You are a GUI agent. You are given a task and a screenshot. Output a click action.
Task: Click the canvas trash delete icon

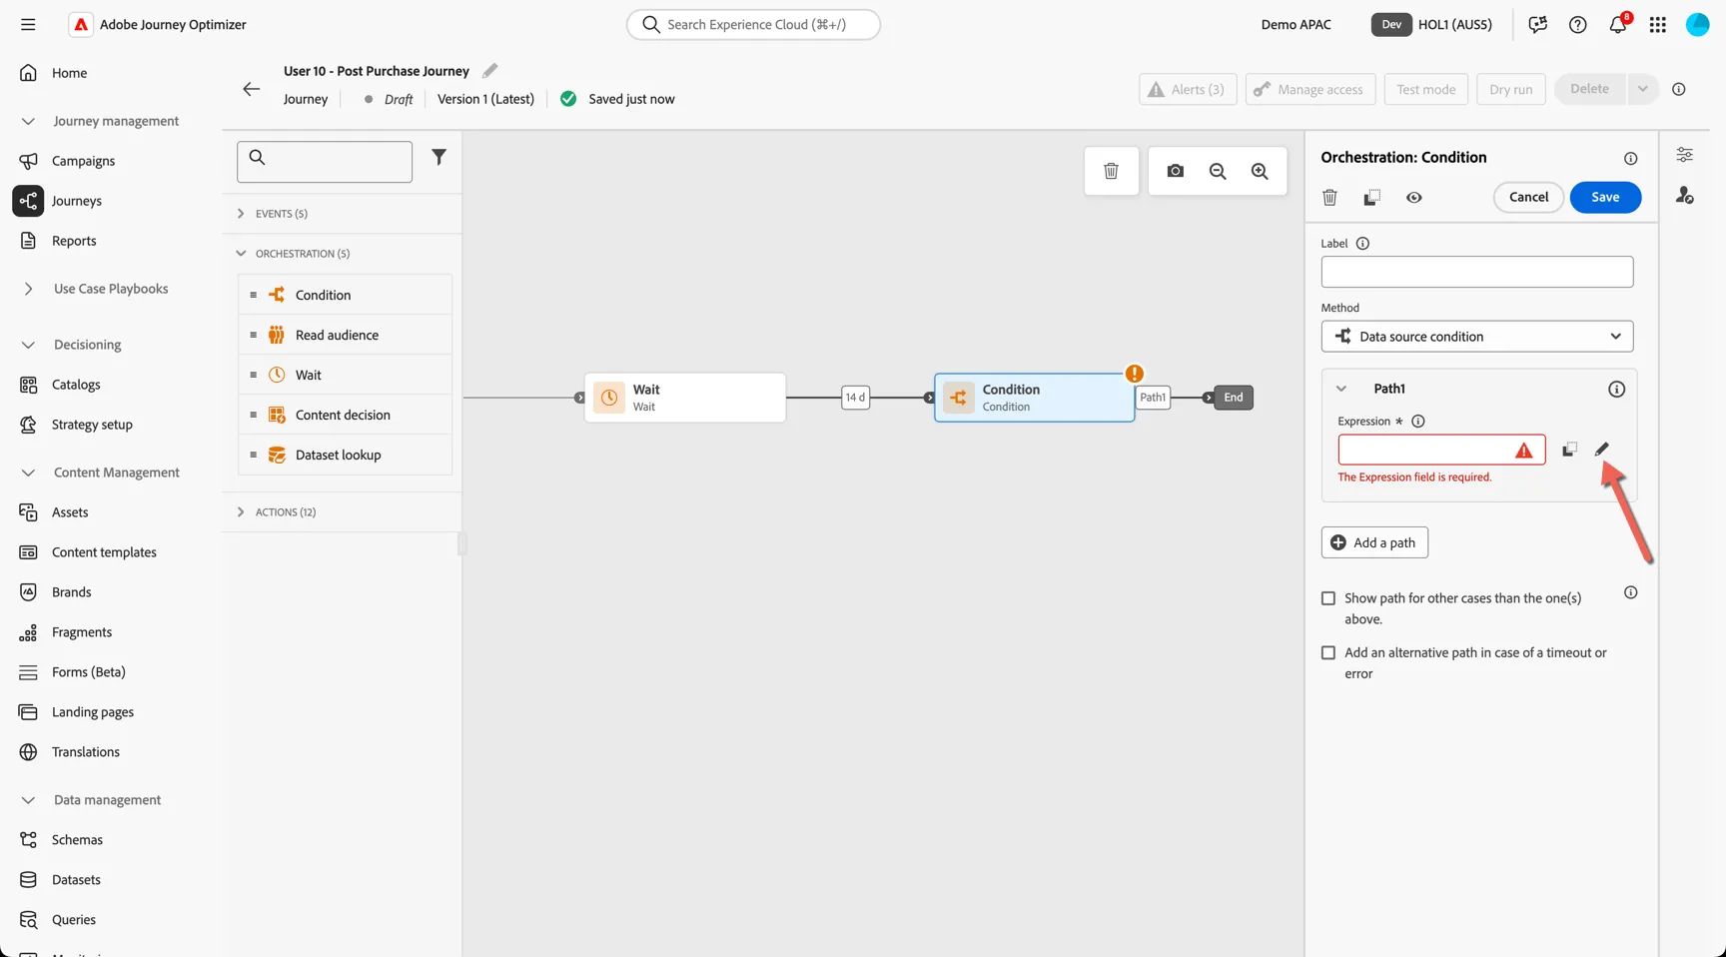(1111, 171)
